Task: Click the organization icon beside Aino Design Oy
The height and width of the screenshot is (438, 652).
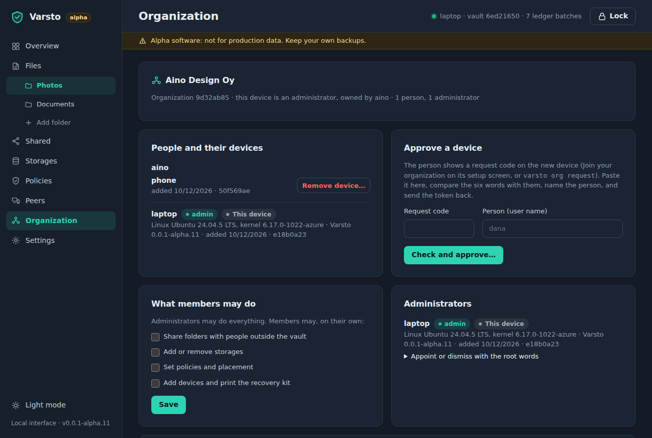Action: coord(156,80)
